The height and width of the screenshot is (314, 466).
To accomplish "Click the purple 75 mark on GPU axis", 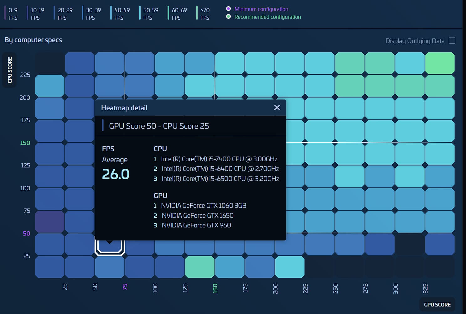I will point(125,287).
